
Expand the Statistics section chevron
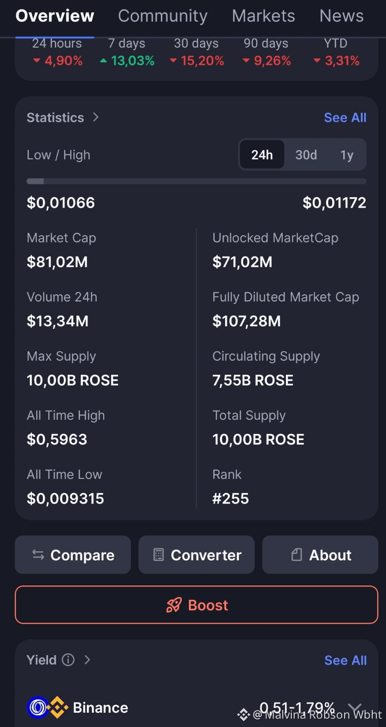pos(96,117)
